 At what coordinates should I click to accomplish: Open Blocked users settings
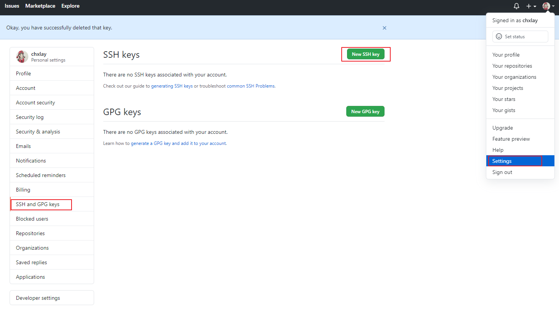tap(52, 219)
